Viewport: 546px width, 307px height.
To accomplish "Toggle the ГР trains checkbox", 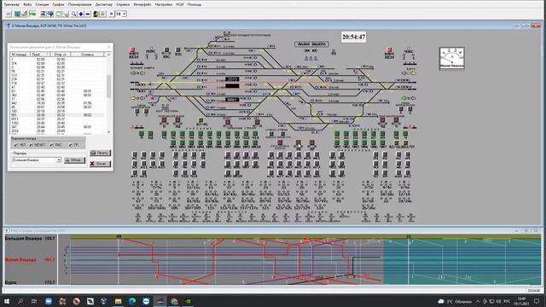I will pos(74,145).
